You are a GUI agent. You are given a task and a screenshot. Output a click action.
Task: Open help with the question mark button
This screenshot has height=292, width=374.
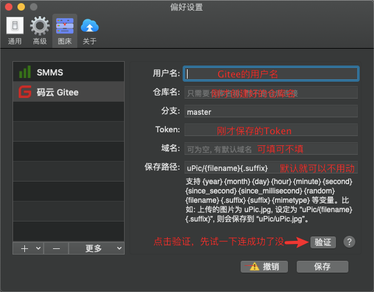point(349,242)
